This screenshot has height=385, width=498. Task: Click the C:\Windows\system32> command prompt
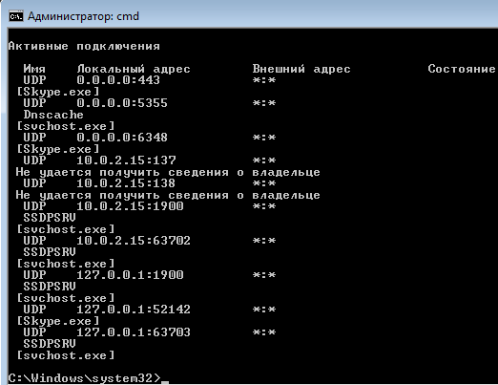[x=85, y=378]
